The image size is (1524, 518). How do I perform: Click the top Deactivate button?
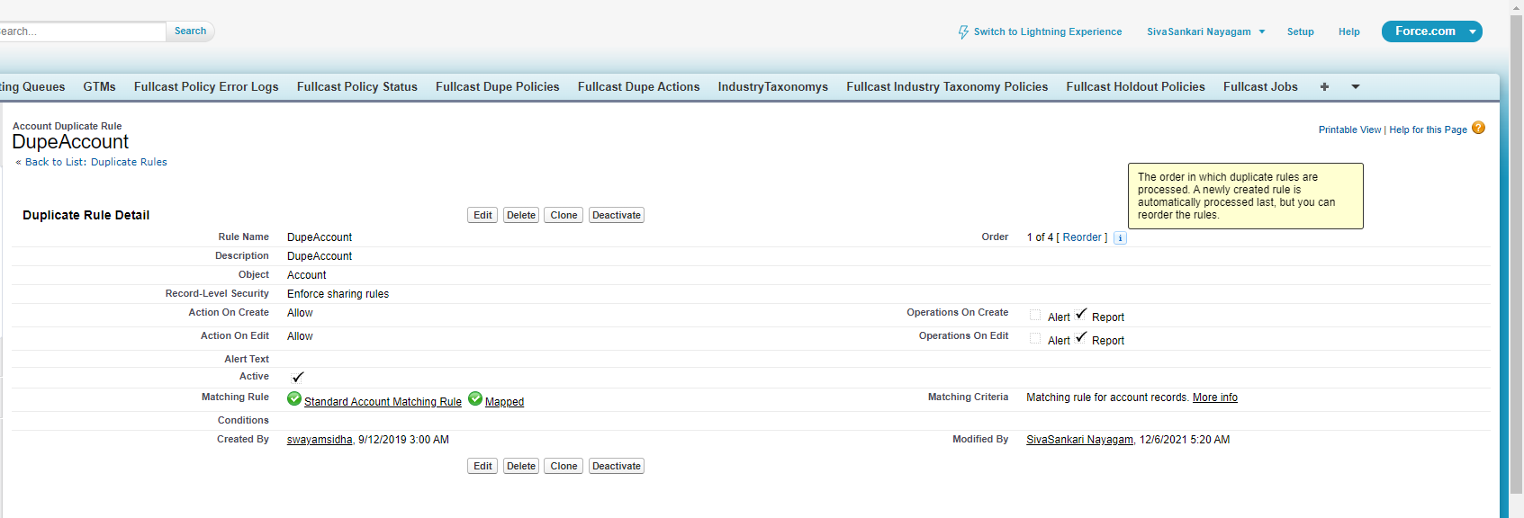[617, 215]
